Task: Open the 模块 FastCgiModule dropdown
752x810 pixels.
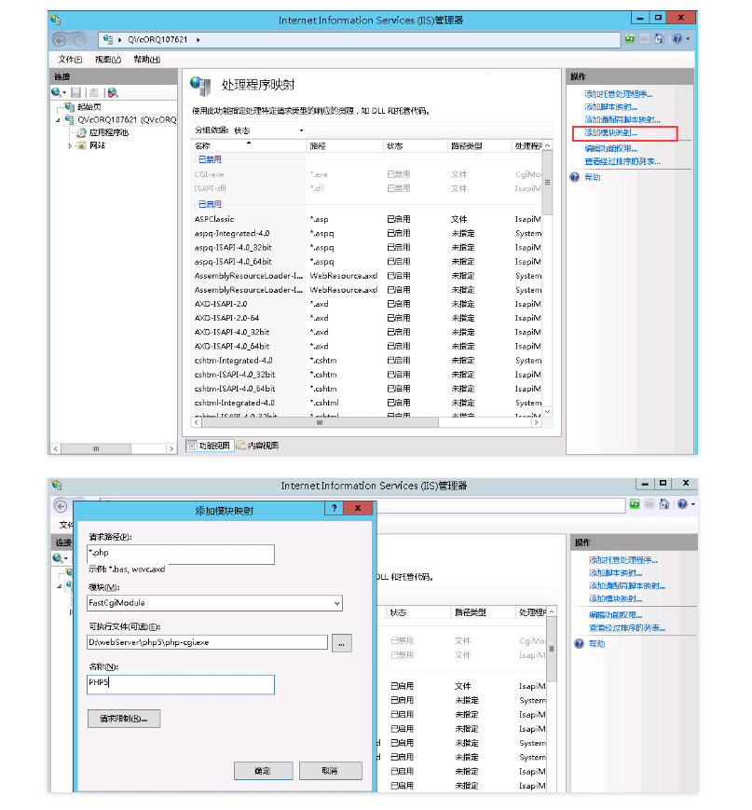Action: (336, 603)
